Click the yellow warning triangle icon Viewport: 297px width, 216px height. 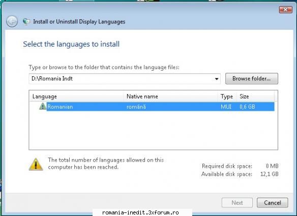click(x=36, y=164)
